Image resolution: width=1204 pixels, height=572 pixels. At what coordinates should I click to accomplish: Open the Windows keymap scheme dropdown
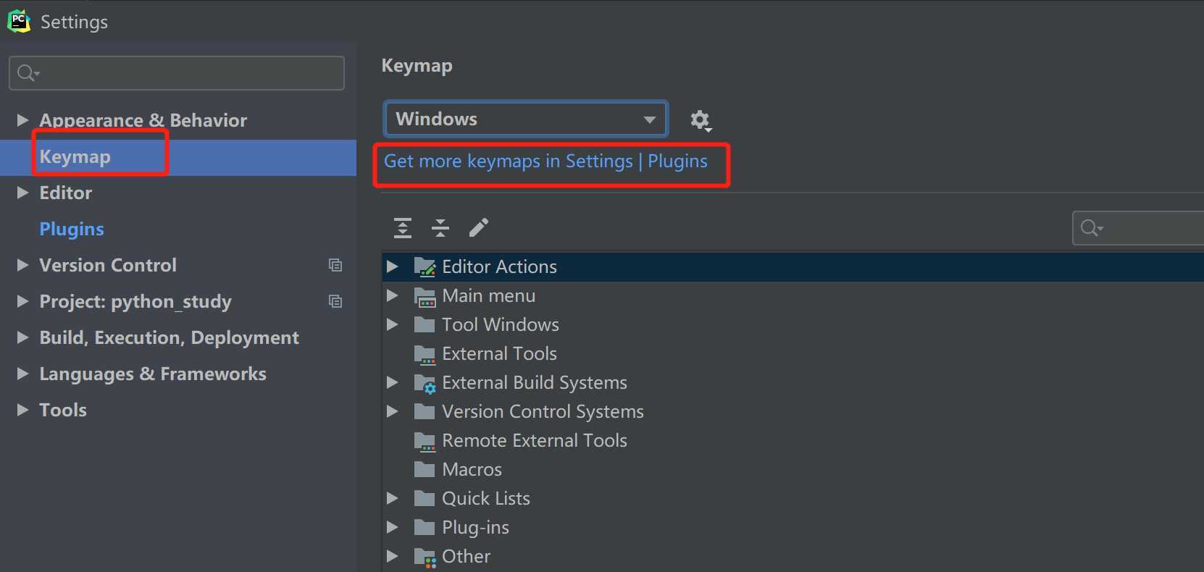click(x=526, y=119)
